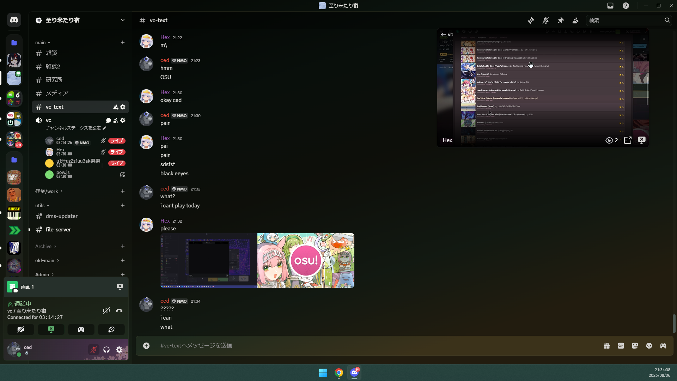Open user settings gear beside headphones
This screenshot has width=677, height=381.
point(119,350)
